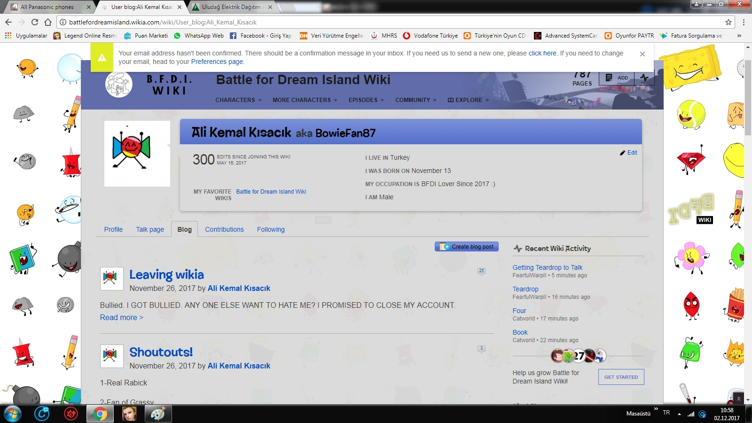Open the Veri Yürütme Engelle bookmark

coord(331,35)
